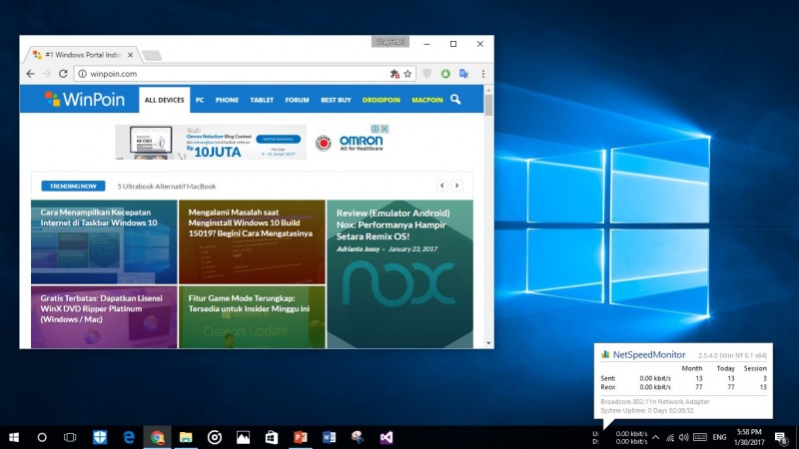Open the grey shield extension
This screenshot has width=799, height=449.
click(427, 74)
